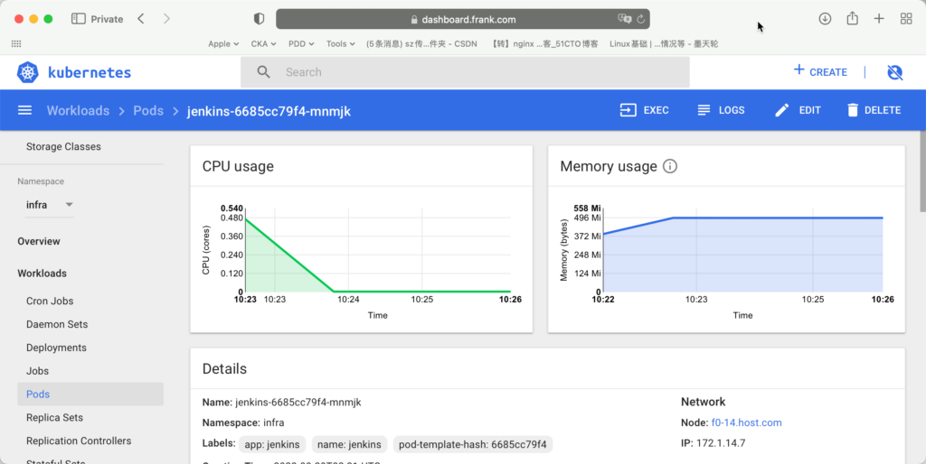View pod LOGS
The width and height of the screenshot is (926, 464).
coord(721,110)
